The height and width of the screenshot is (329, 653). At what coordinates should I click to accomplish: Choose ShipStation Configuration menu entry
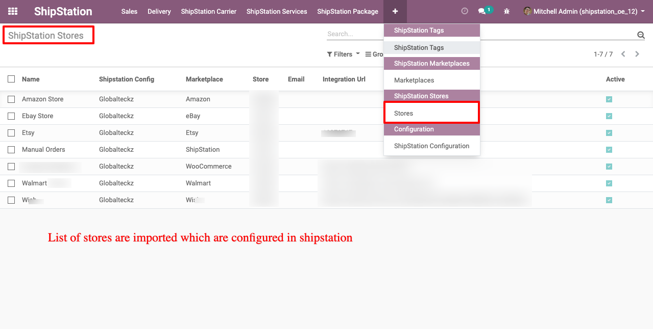click(x=431, y=146)
